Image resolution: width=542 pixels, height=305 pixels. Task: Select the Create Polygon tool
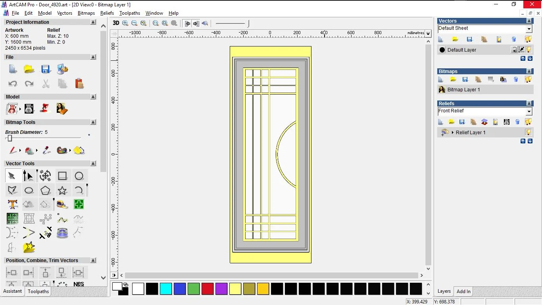click(x=45, y=190)
